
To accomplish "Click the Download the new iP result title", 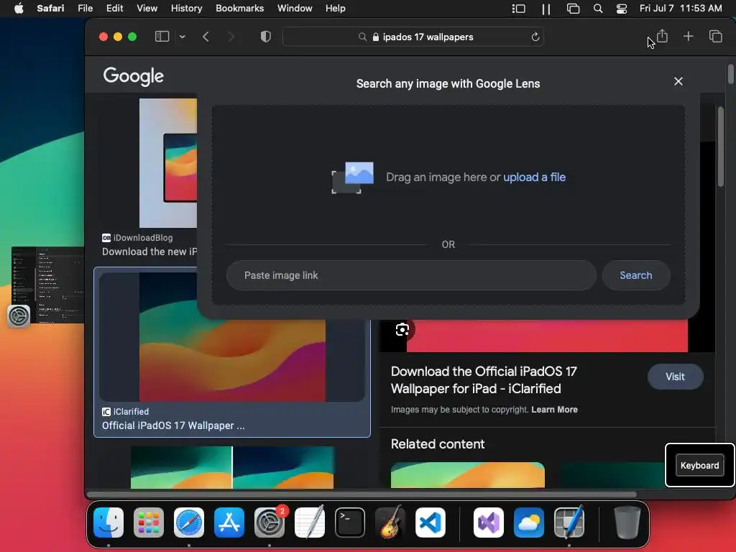I will tap(149, 252).
